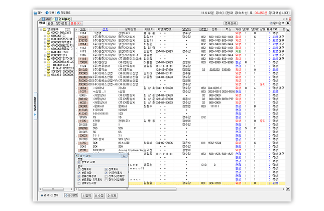324x211 pixels.
Task: Select the green 카드 cell
Action: [238, 51]
